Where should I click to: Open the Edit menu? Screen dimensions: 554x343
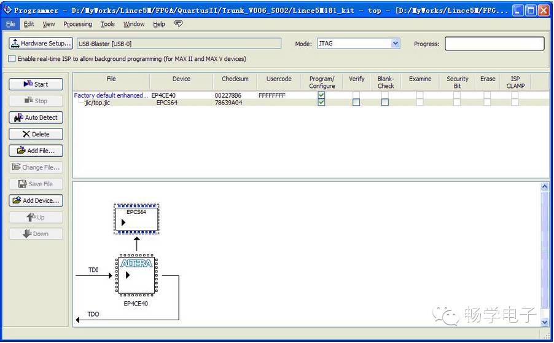coord(29,24)
